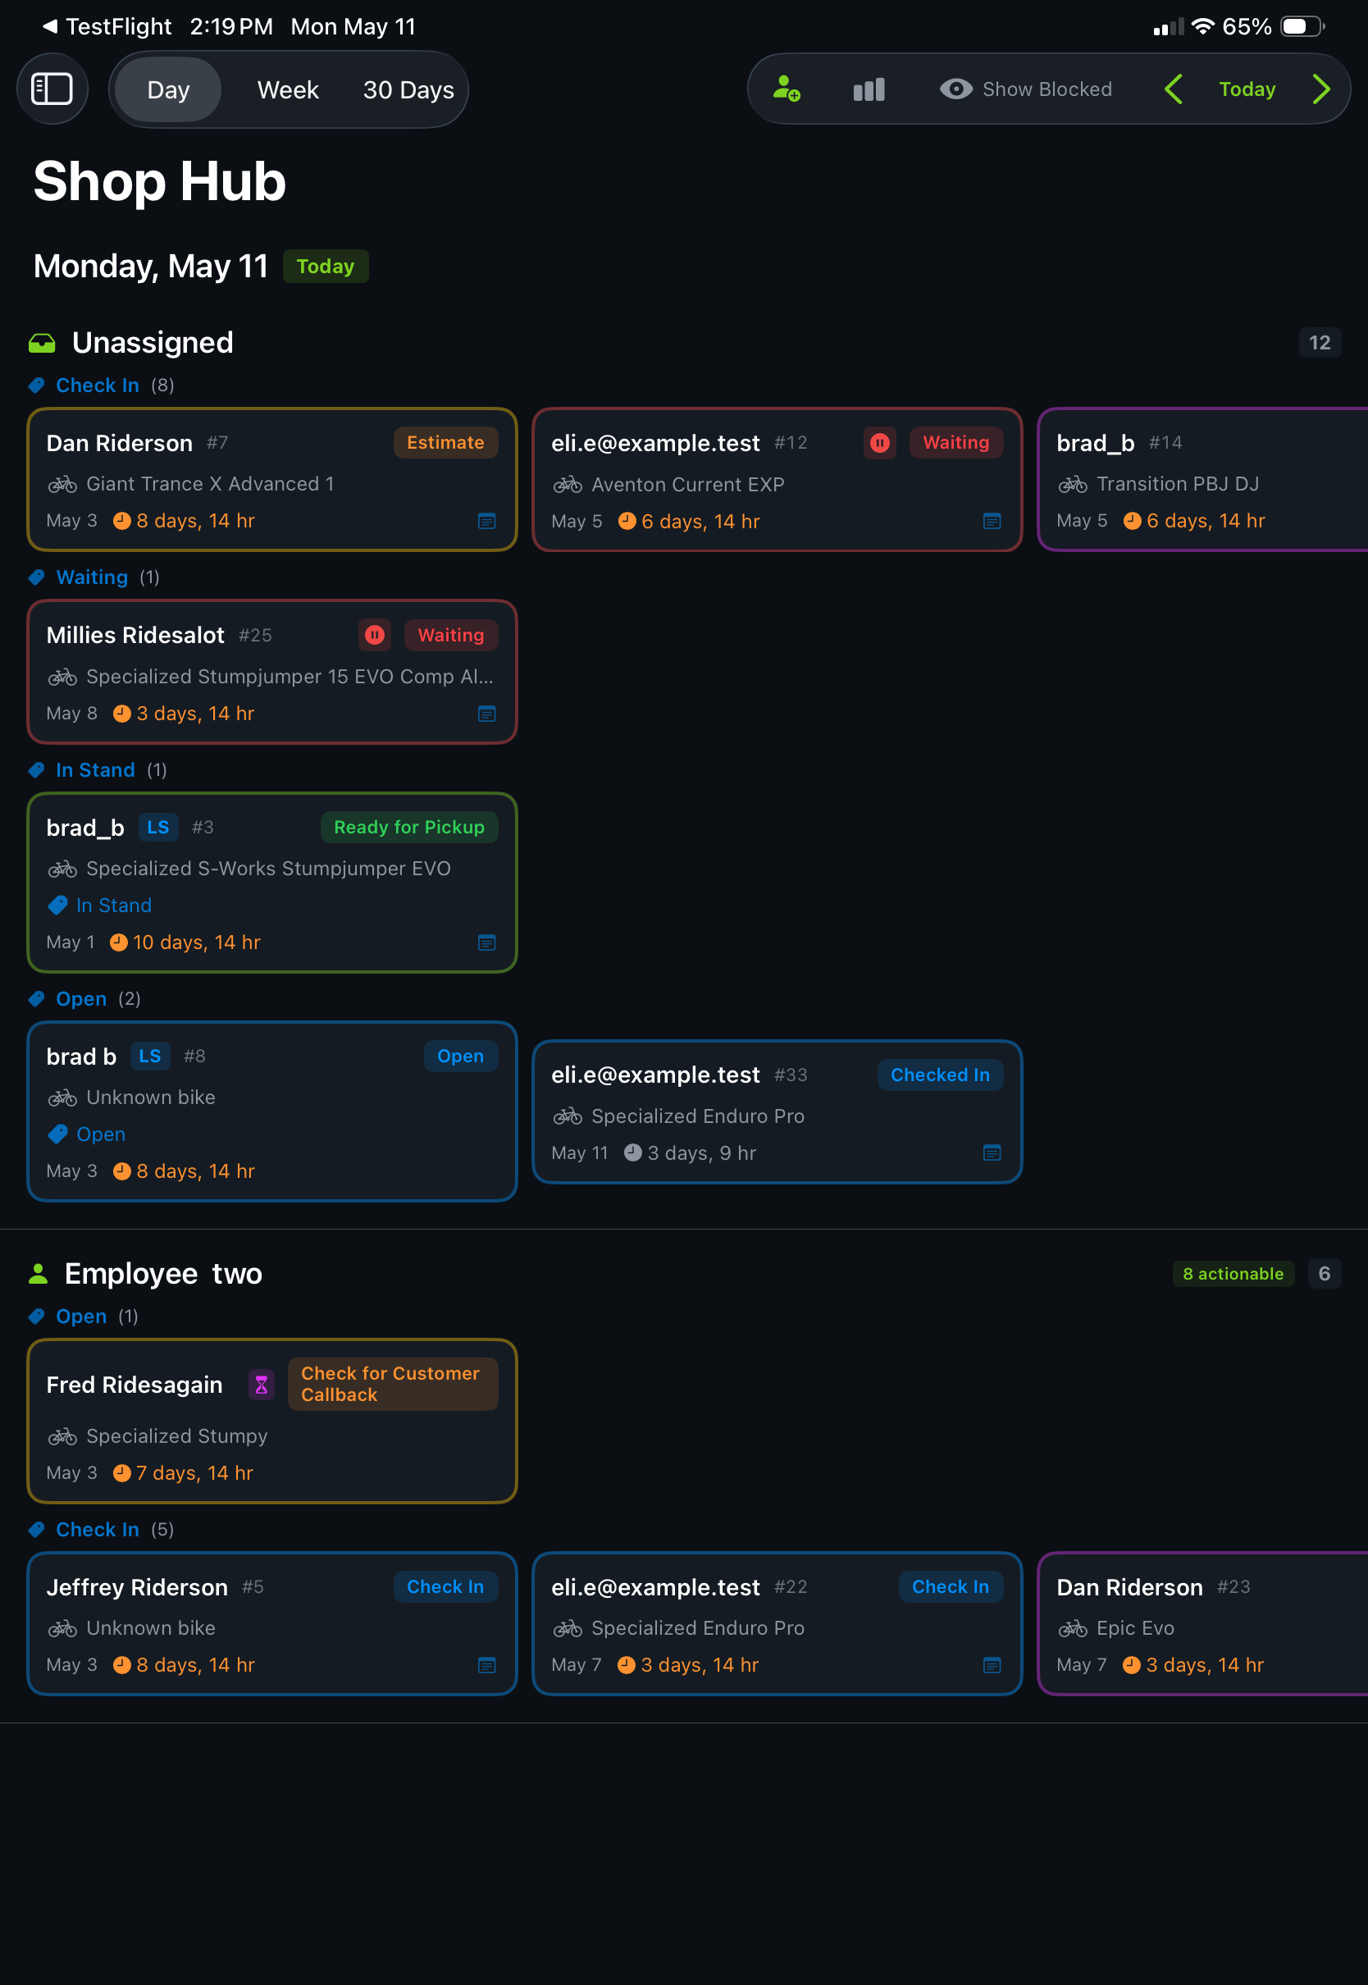Click the Employee two person icon
The image size is (1368, 1985).
tap(39, 1274)
